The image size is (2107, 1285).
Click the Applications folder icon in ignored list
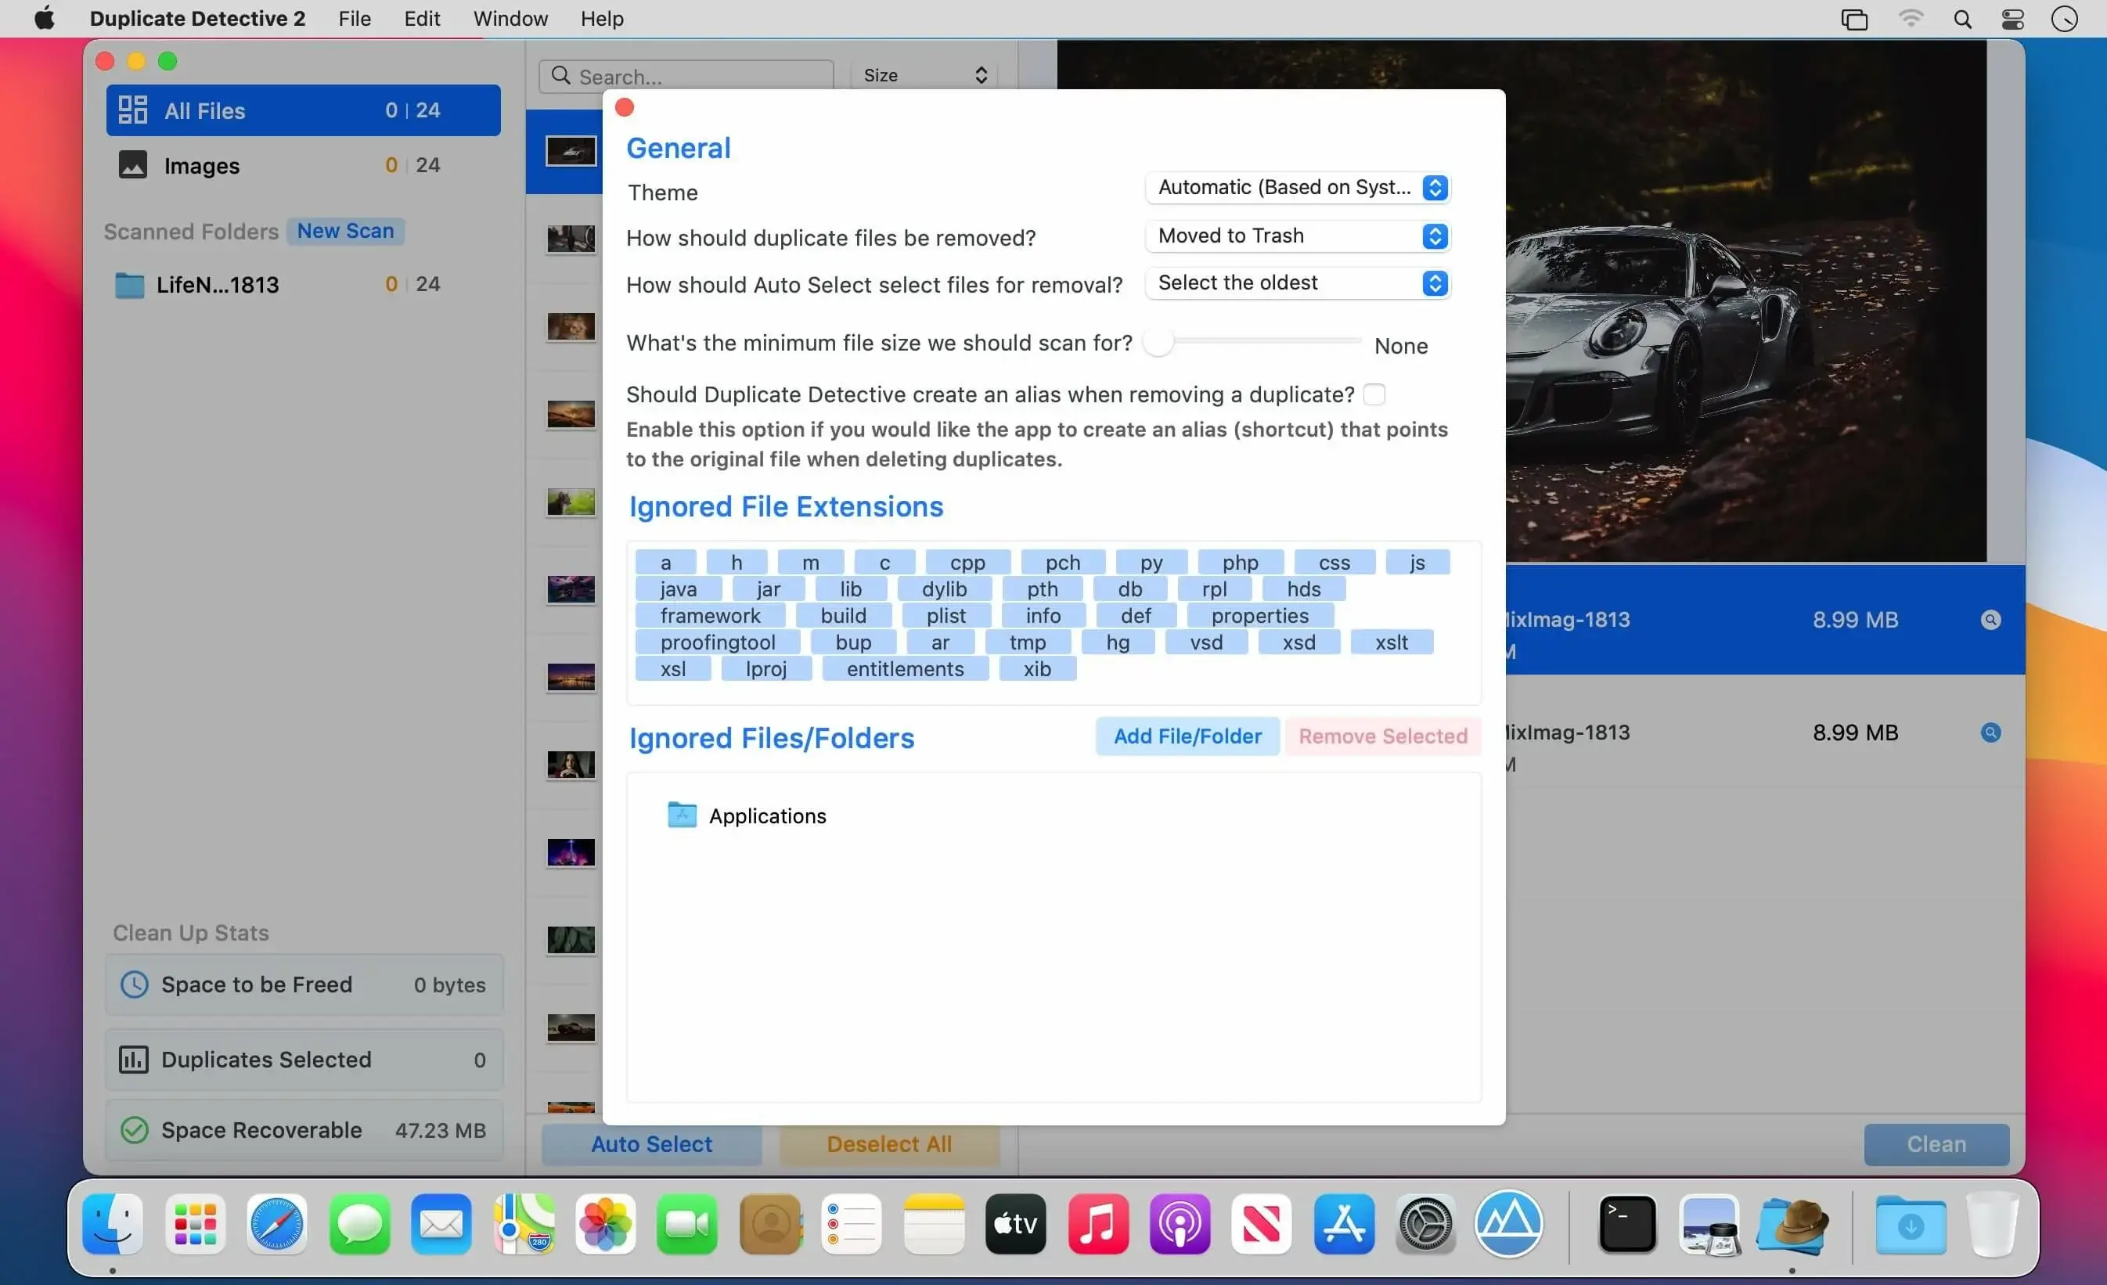pyautogui.click(x=682, y=815)
